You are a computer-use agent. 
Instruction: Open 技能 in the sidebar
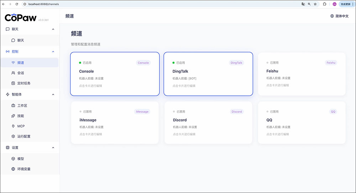click(30, 116)
